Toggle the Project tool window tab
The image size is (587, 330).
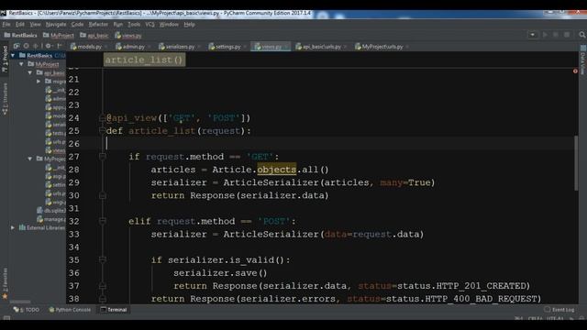click(x=5, y=60)
